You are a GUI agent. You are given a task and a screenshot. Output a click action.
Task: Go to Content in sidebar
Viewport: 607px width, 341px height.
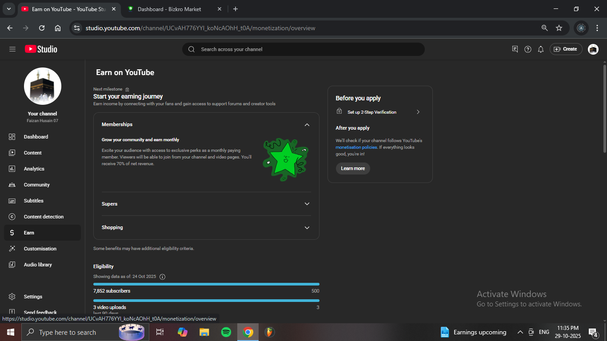[x=32, y=153]
